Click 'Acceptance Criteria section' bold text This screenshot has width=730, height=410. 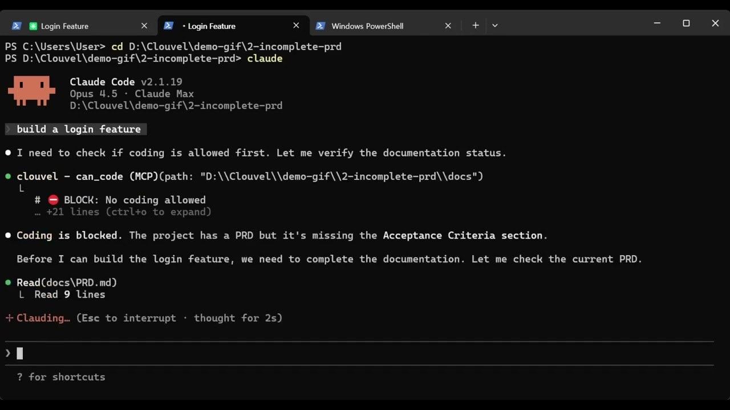click(463, 235)
